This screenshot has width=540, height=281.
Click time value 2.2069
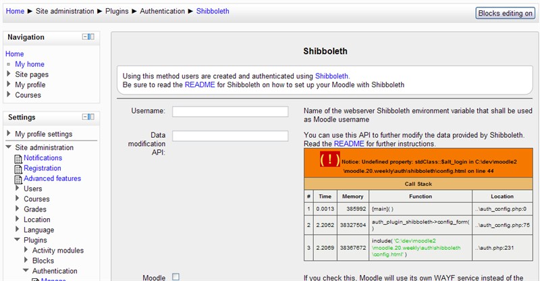click(x=325, y=247)
